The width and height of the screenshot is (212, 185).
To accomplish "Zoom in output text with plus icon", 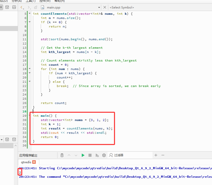I will (x=156, y=155).
